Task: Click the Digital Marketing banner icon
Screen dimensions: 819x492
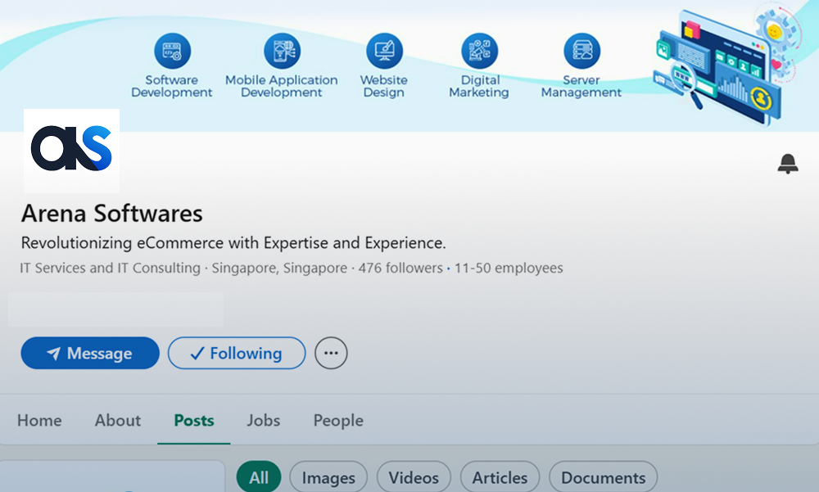Action: click(479, 51)
